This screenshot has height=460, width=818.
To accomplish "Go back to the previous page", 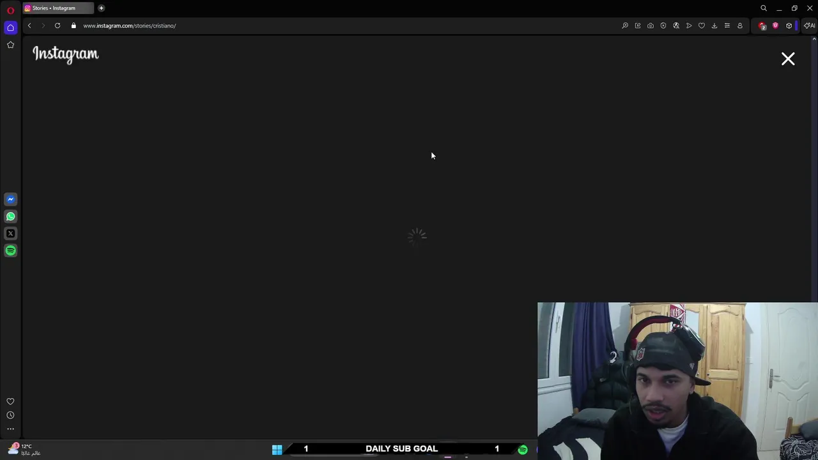I will coord(29,26).
